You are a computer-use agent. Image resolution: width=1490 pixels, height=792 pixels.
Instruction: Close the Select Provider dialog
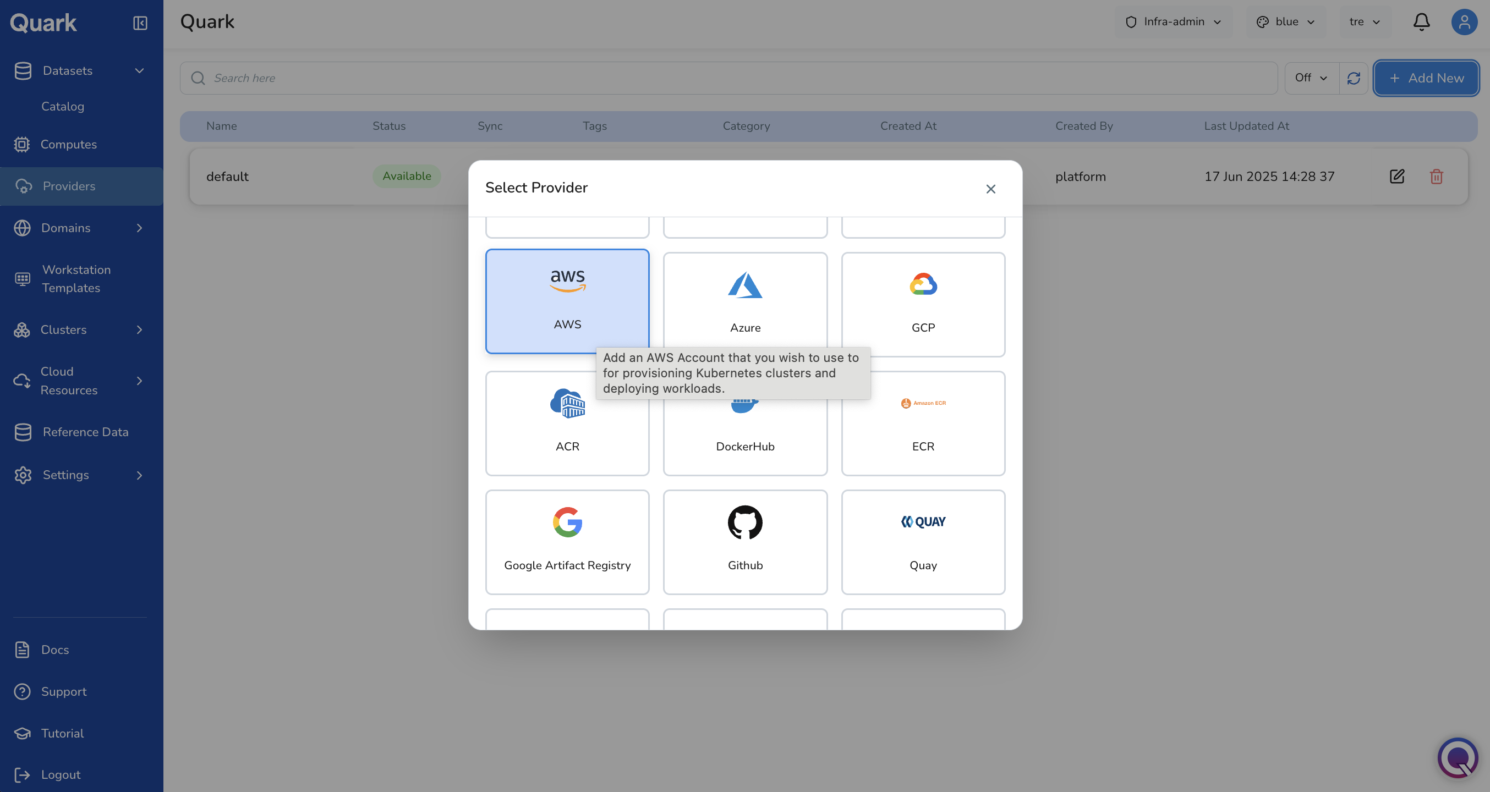pos(990,189)
